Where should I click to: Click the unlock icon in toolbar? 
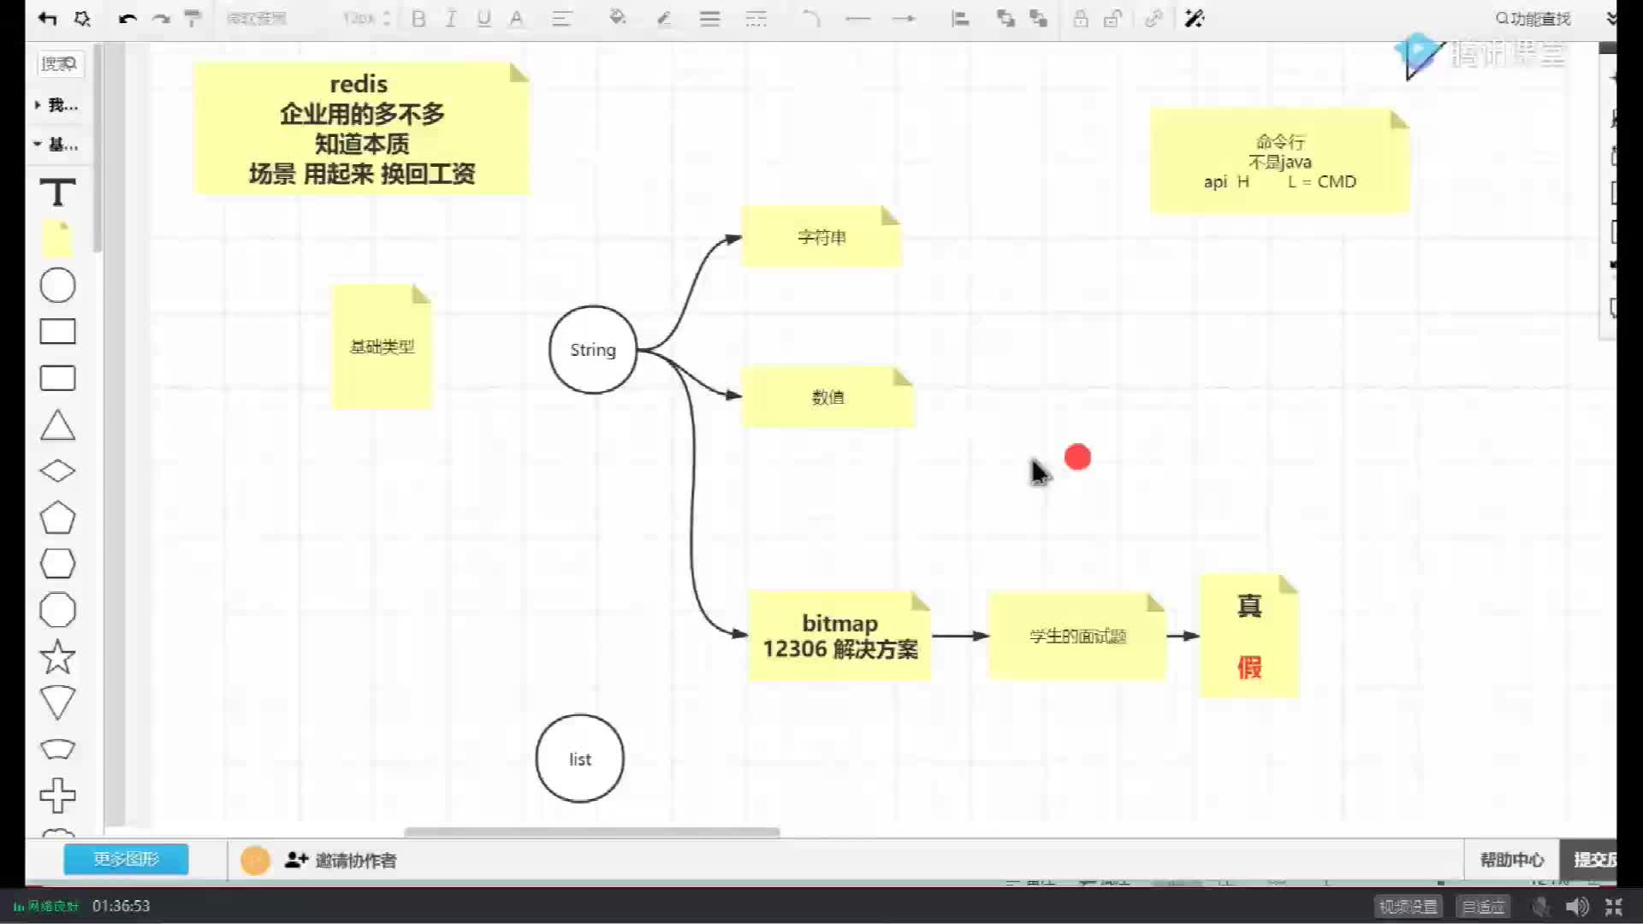[1112, 19]
